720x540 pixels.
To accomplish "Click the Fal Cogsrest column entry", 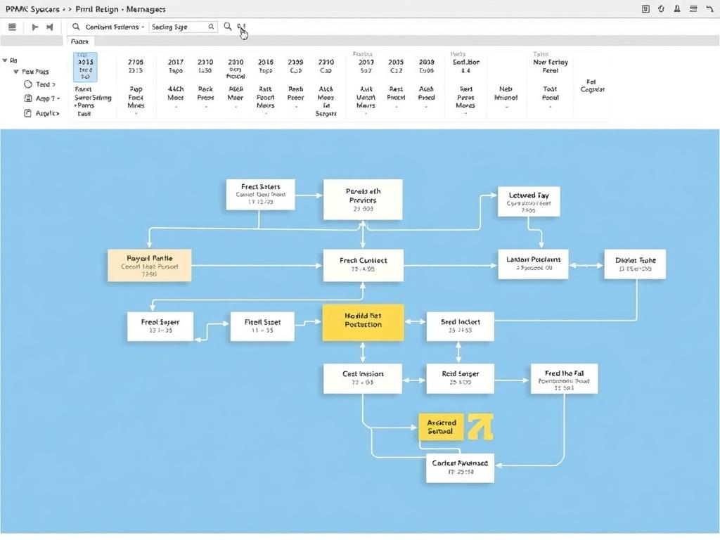I will (592, 85).
